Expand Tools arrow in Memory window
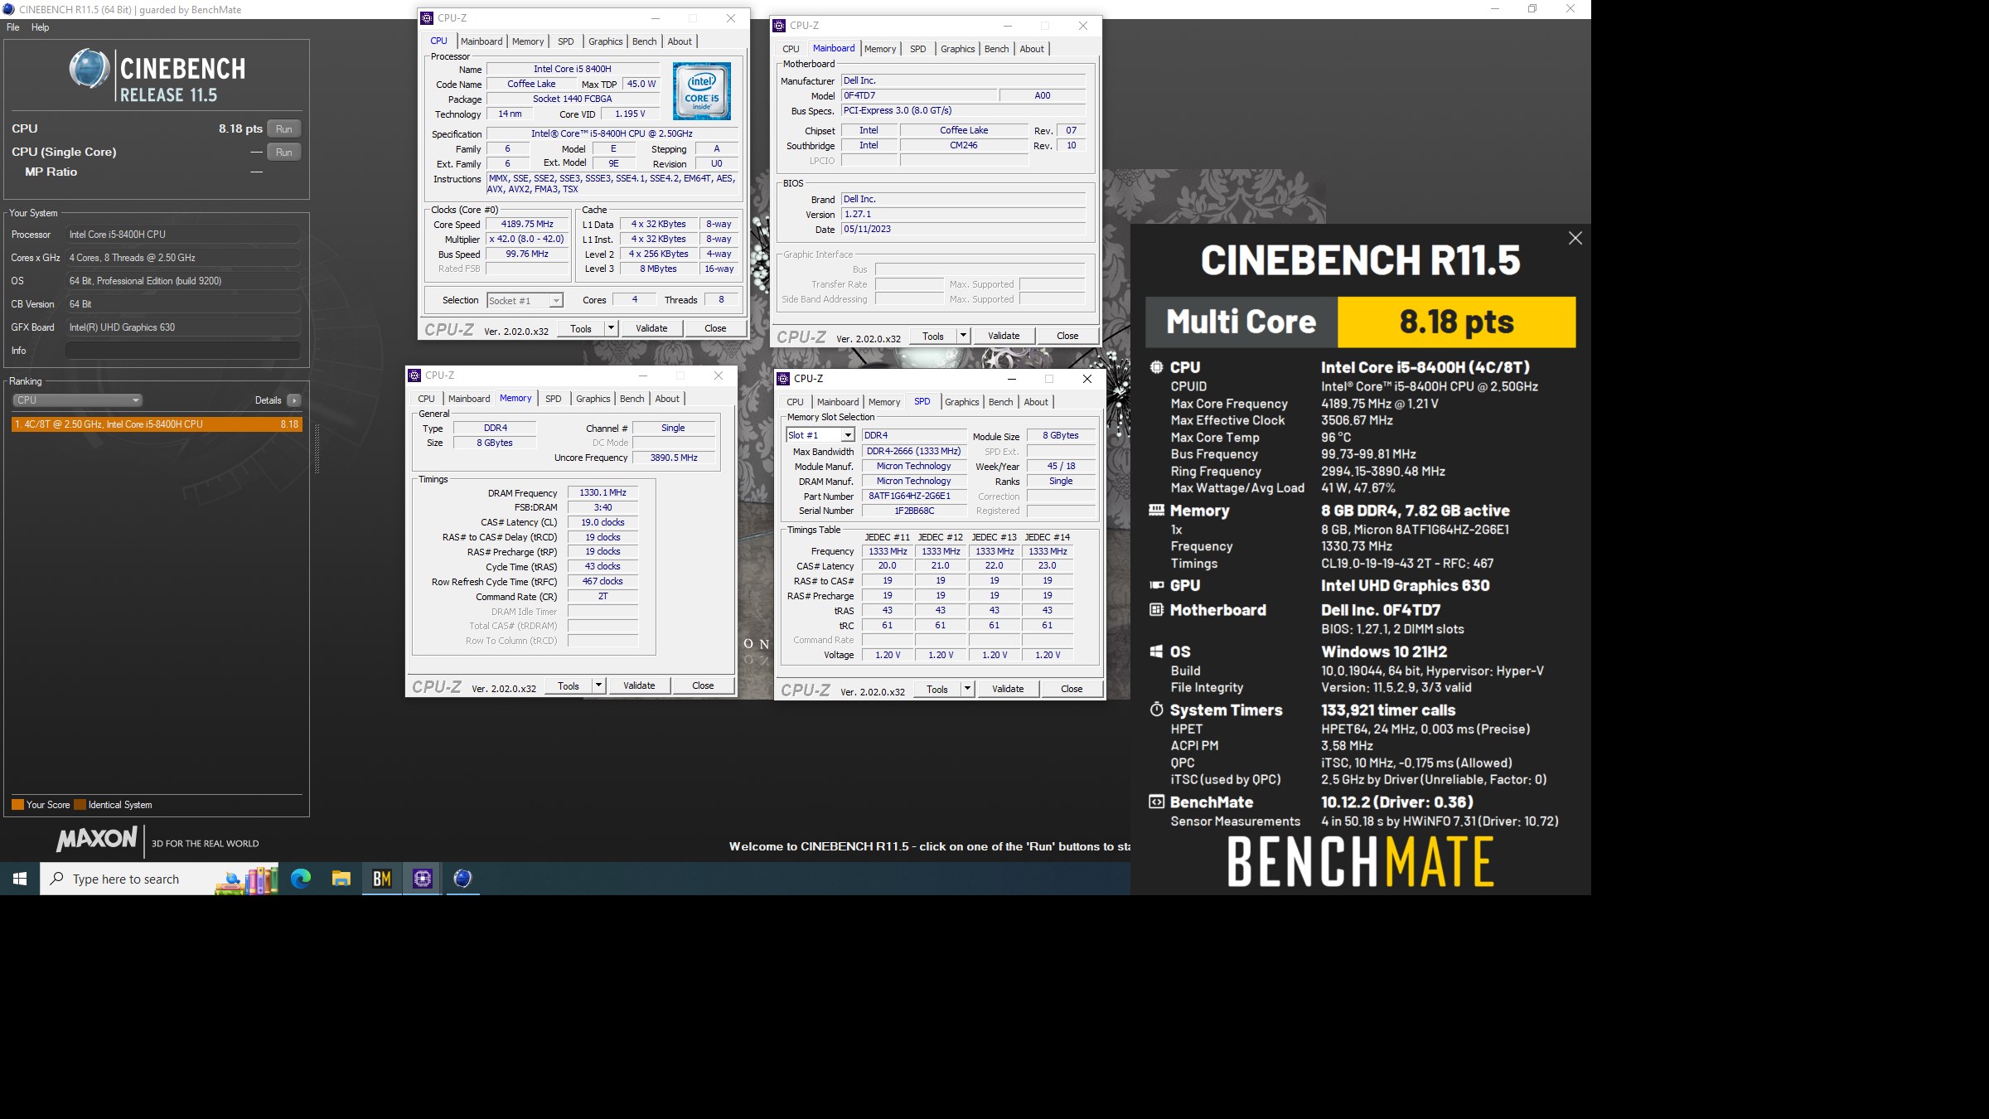The width and height of the screenshot is (1989, 1119). [598, 685]
